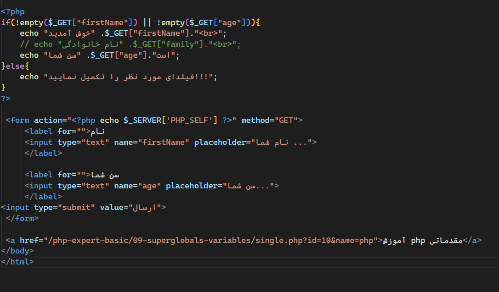Viewport: 499px width, 292px height.
Task: Click the second </label> closing tag
Action: (43, 197)
